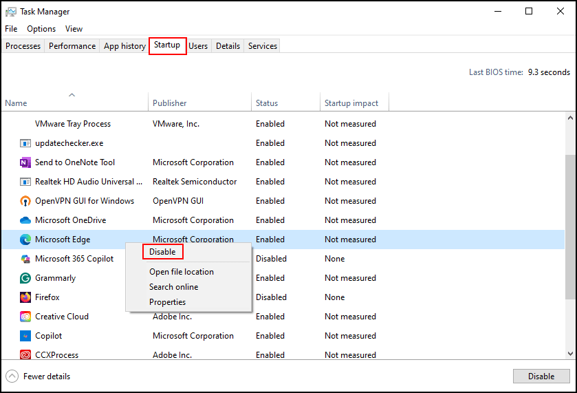Viewport: 577px width, 393px height.
Task: Select the Grammarly entry name
Action: (55, 278)
